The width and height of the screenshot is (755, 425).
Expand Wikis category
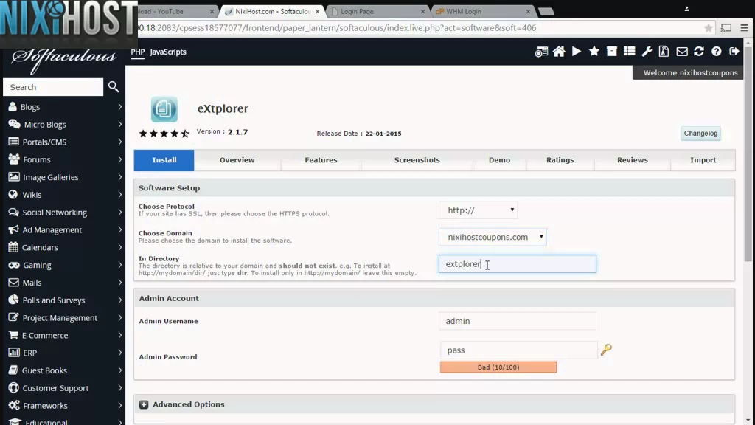point(65,195)
